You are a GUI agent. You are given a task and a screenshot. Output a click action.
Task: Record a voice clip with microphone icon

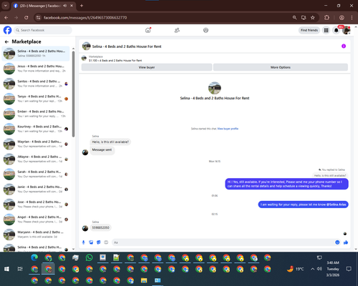83,242
